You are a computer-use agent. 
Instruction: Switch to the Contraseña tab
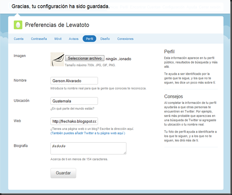click(x=39, y=39)
